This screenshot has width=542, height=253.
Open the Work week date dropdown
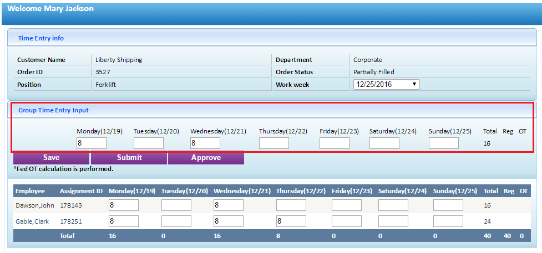(387, 85)
